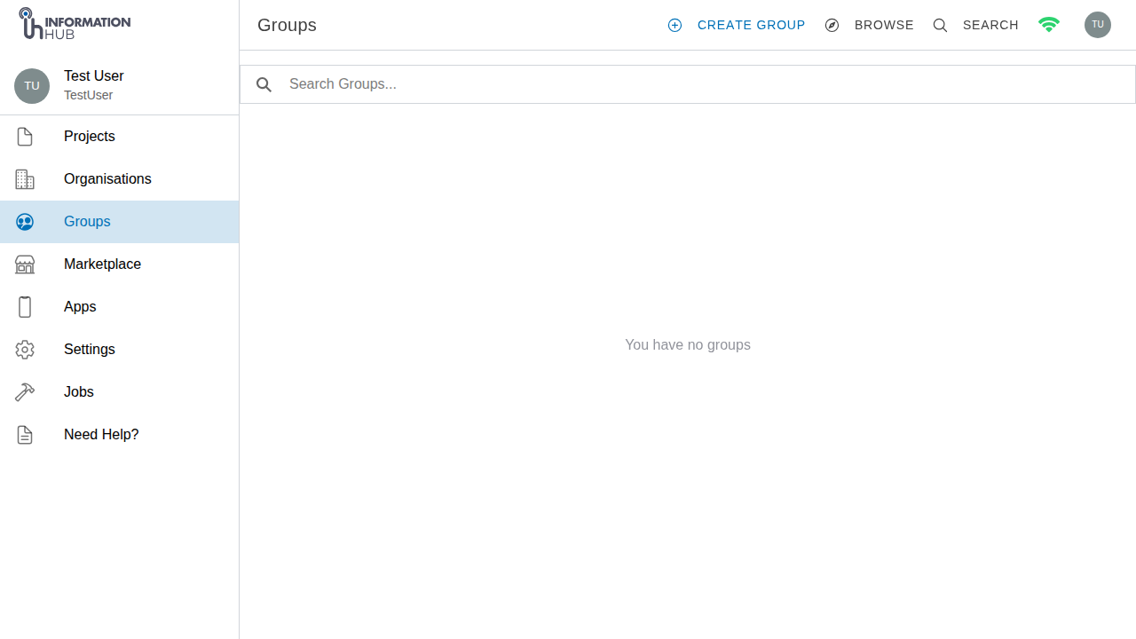Click the Organisations building icon
Viewport: 1136px width, 639px height.
pyautogui.click(x=25, y=179)
